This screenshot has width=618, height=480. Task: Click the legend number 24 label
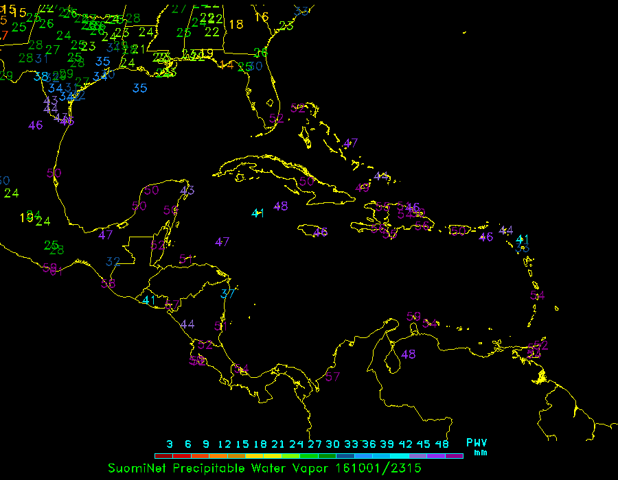click(296, 444)
